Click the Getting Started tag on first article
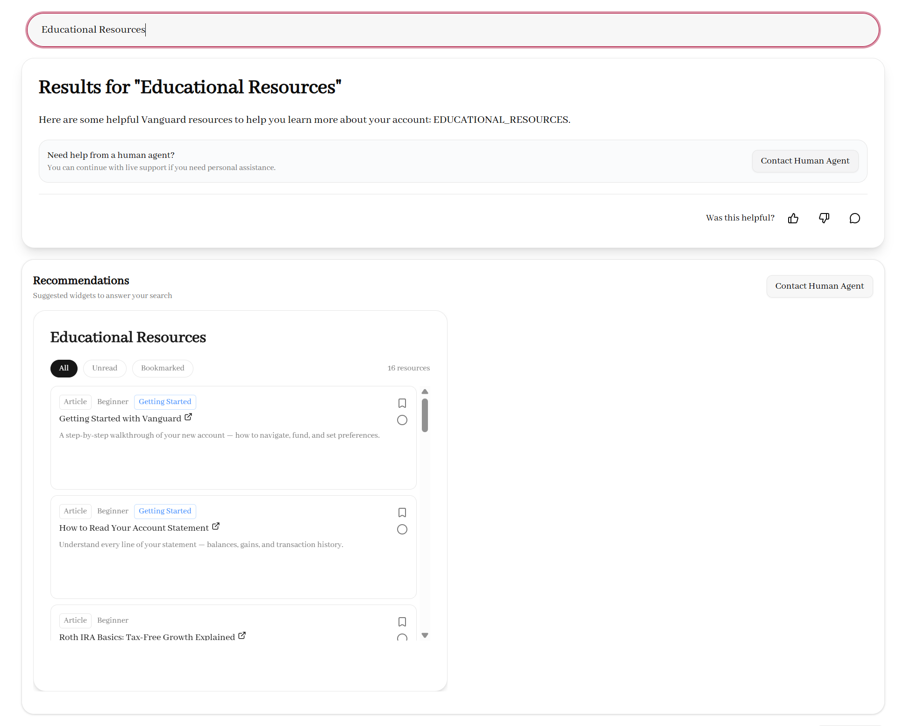This screenshot has height=726, width=911. click(165, 402)
